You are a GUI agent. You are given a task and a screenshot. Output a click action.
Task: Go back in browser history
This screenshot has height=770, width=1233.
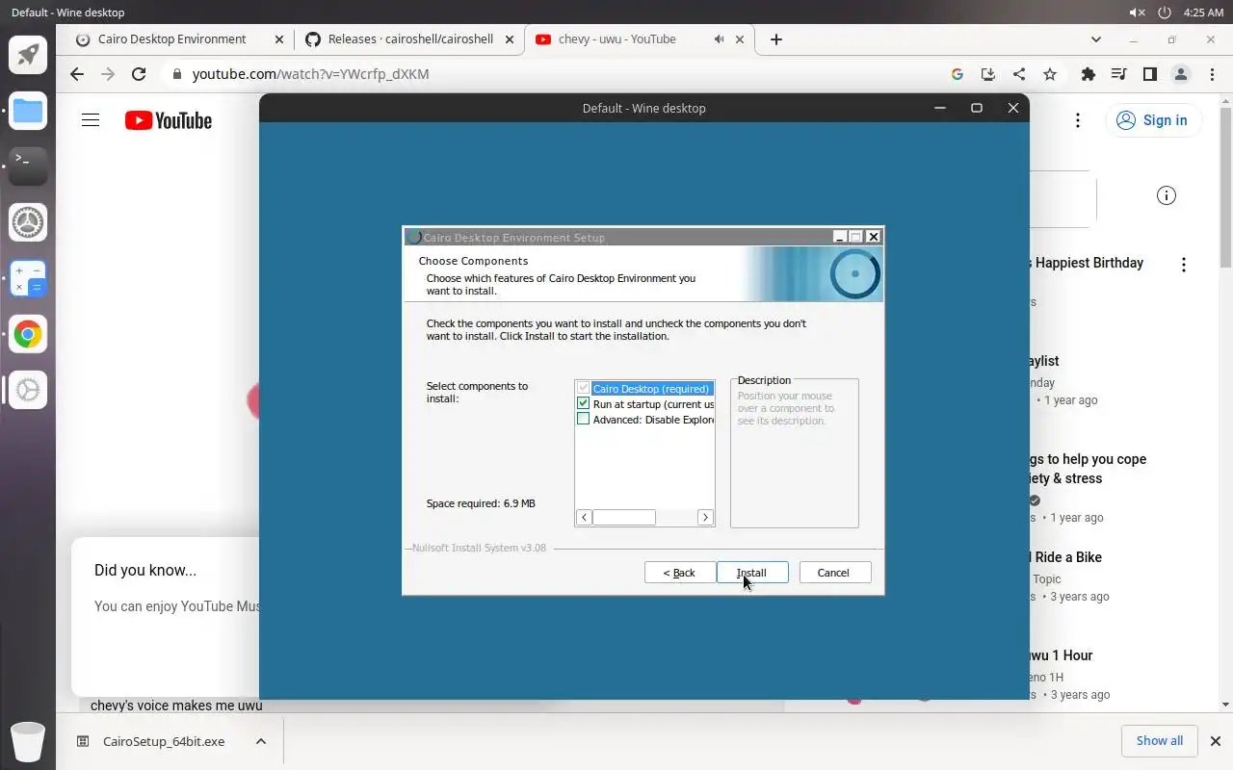click(x=77, y=74)
